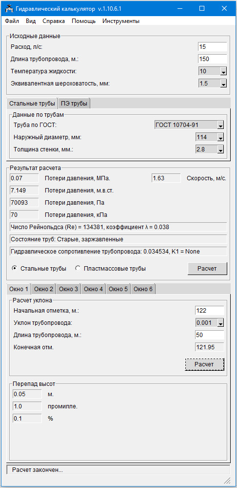Maximize the Гидравлический калькулятор window
The width and height of the screenshot is (237, 488).
click(202, 9)
